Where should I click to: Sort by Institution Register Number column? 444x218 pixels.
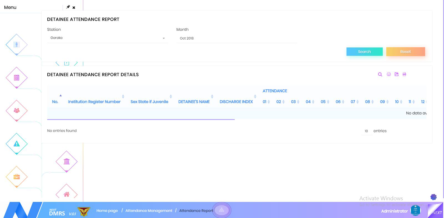[94, 102]
